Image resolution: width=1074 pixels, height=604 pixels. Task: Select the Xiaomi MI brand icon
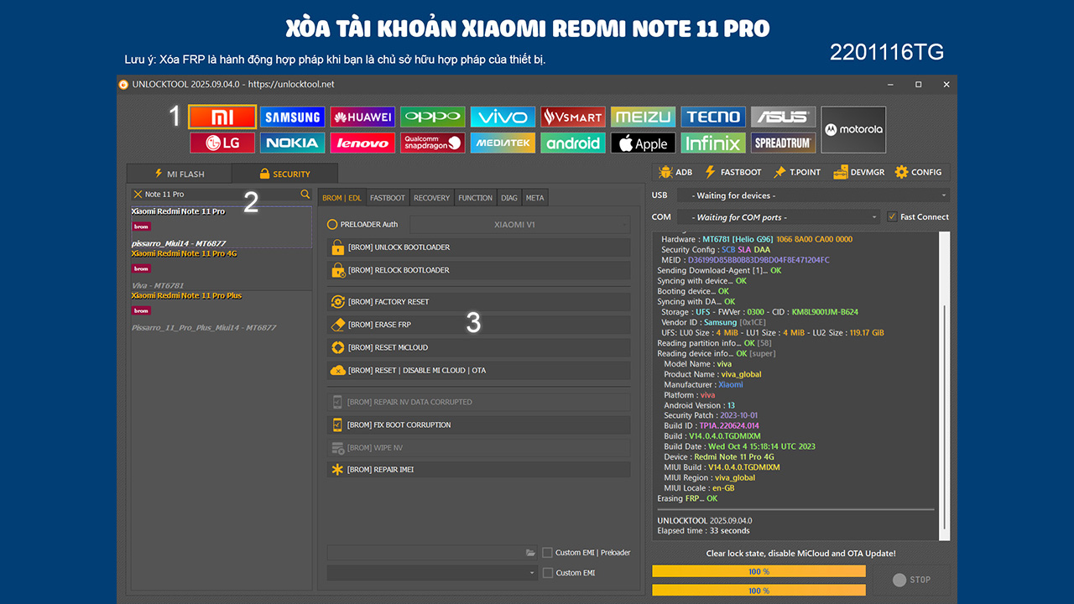tap(222, 117)
